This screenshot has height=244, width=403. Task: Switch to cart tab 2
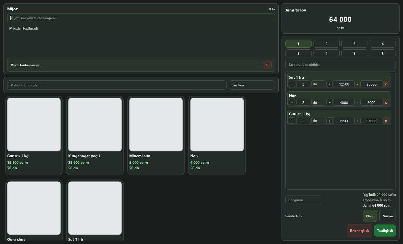[326, 44]
